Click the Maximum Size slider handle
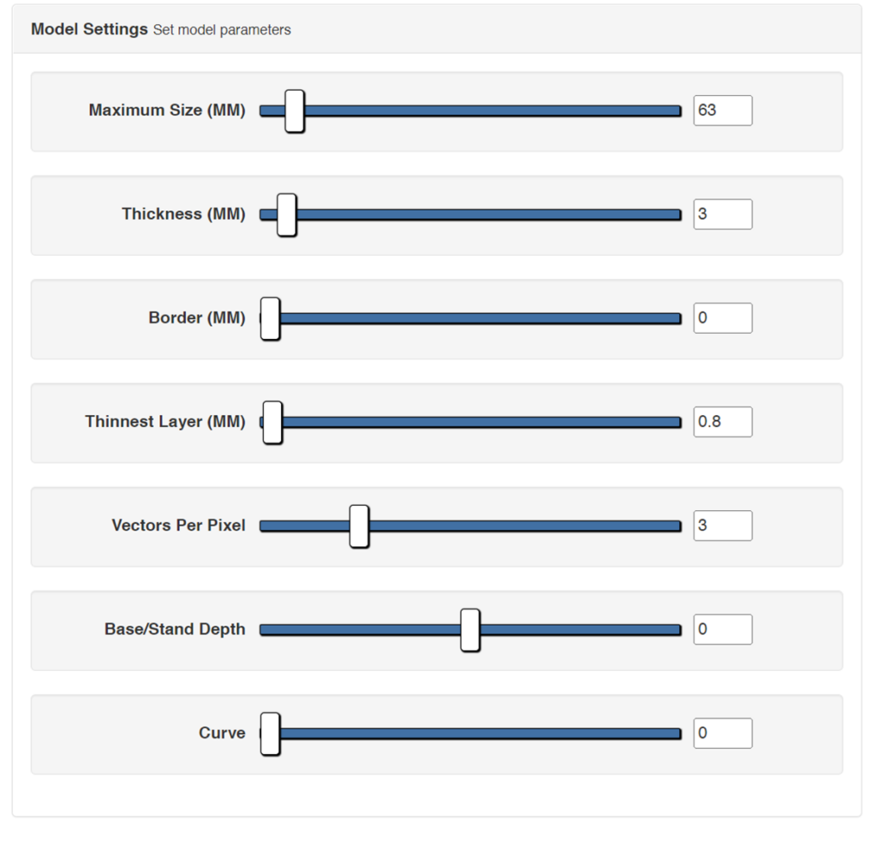Viewport: 877px width, 843px height. [295, 110]
